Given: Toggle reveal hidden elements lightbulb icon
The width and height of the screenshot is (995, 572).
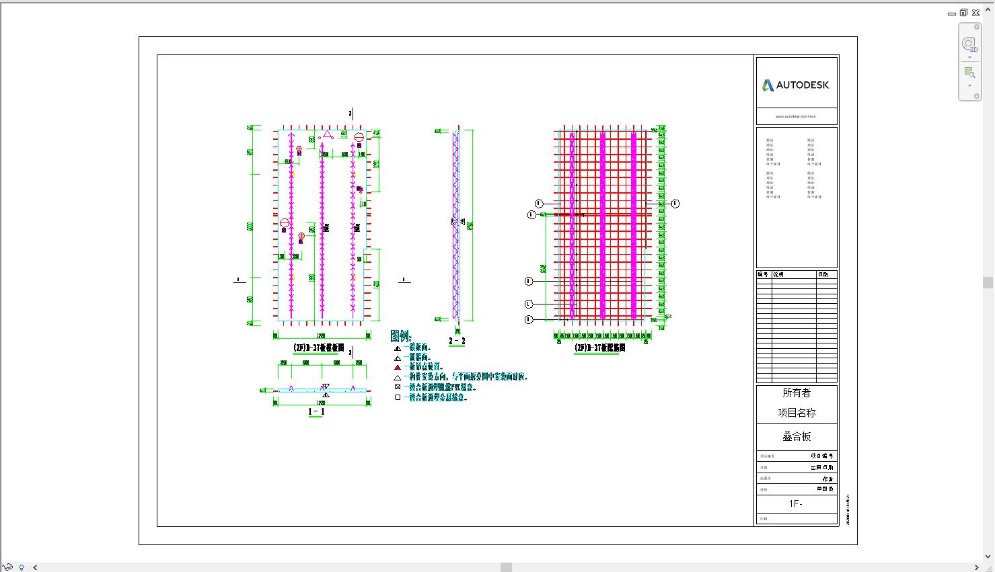Looking at the screenshot, I should 22,567.
